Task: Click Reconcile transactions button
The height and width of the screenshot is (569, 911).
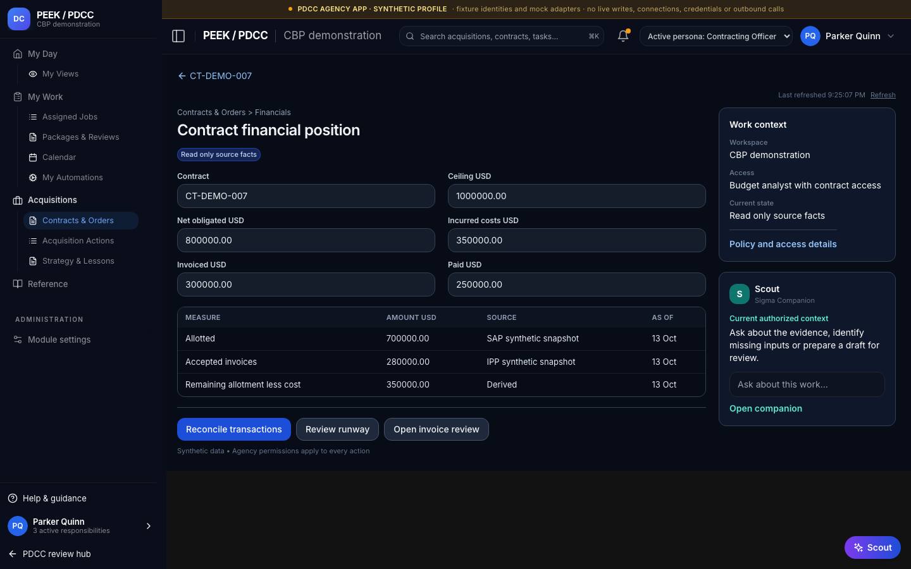Action: pyautogui.click(x=234, y=429)
